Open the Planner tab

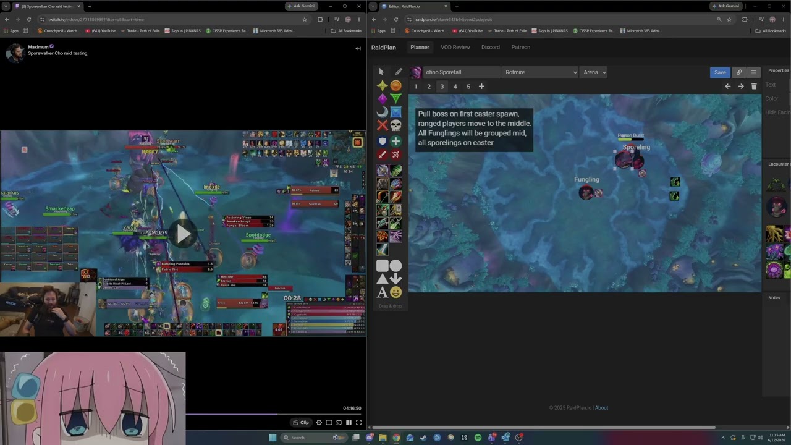(x=420, y=47)
